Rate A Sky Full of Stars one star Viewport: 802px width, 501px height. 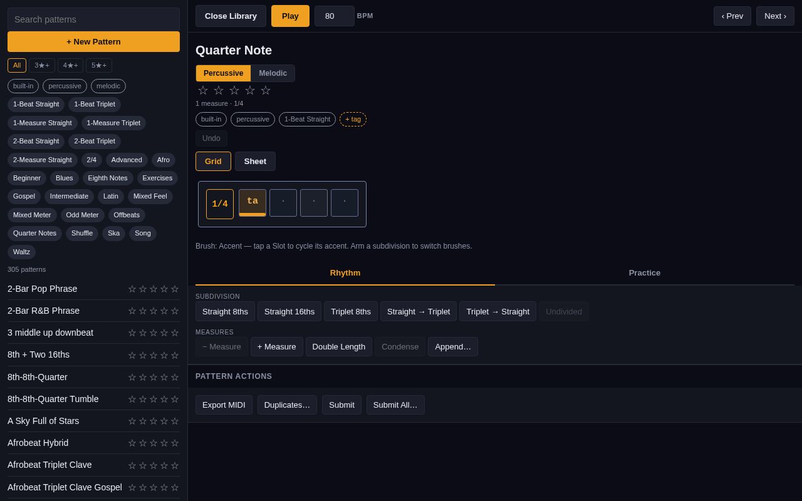[x=132, y=421]
